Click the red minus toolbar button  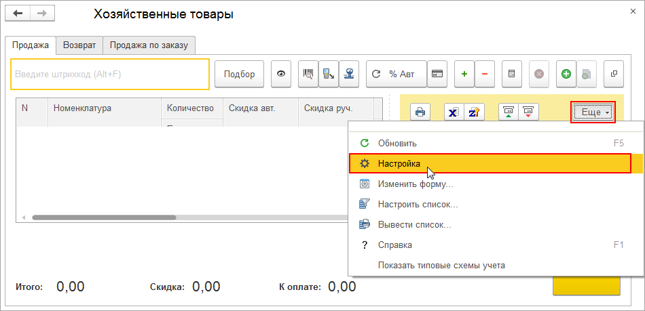[485, 74]
